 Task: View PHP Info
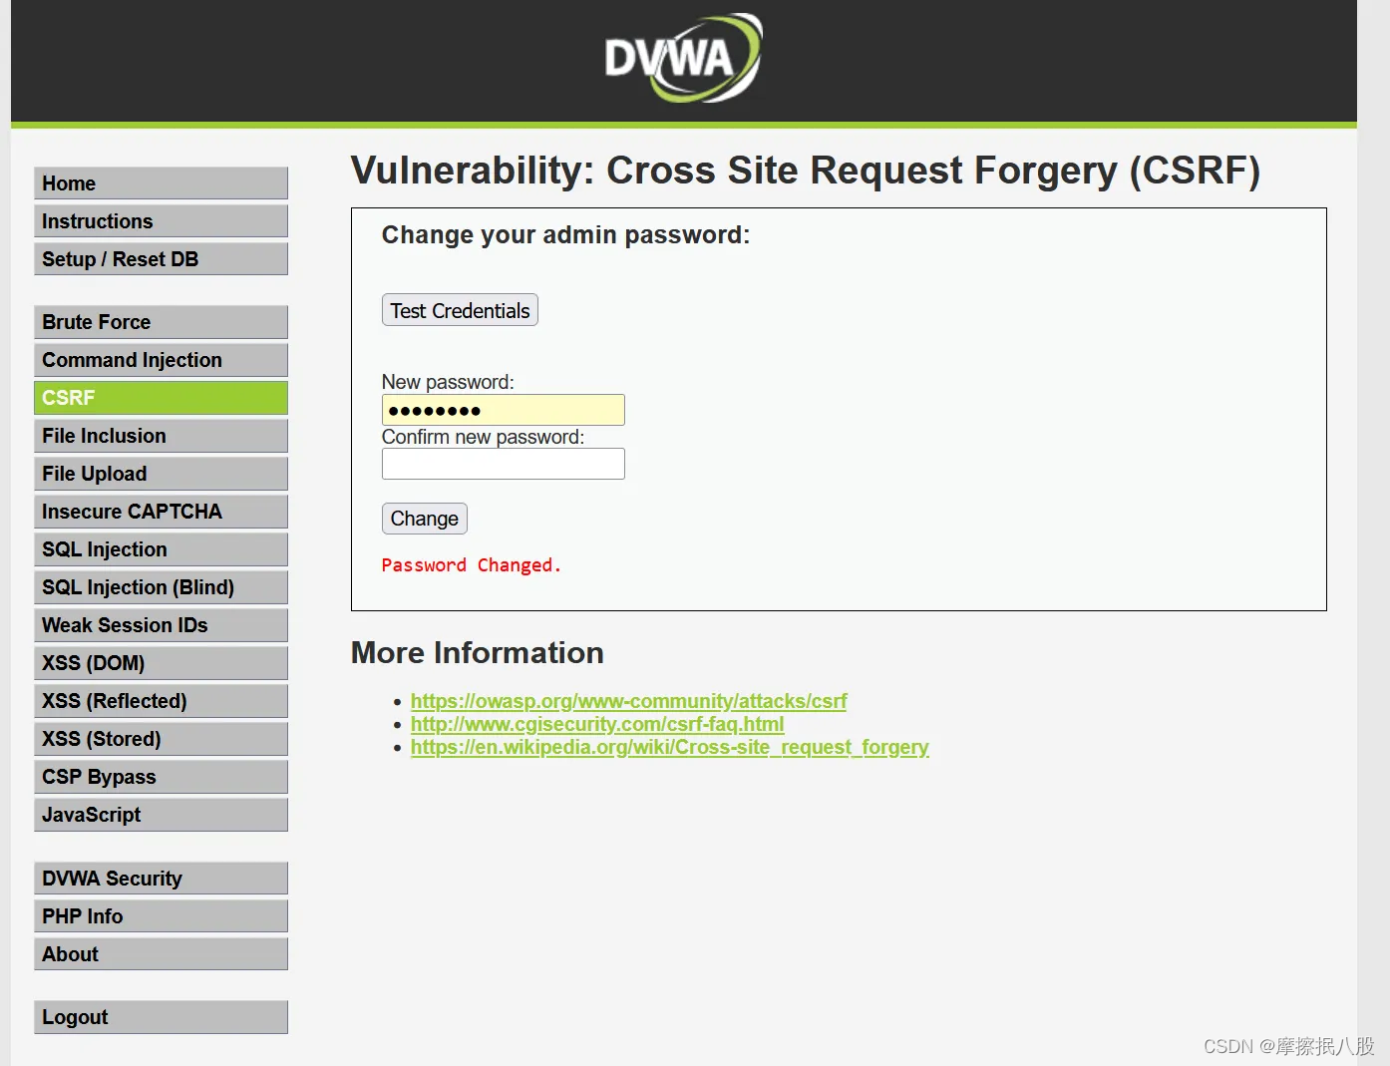[160, 915]
